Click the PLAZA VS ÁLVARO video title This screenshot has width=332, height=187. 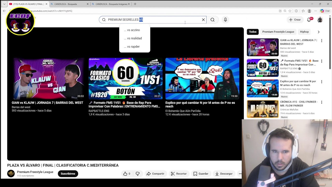63,165
